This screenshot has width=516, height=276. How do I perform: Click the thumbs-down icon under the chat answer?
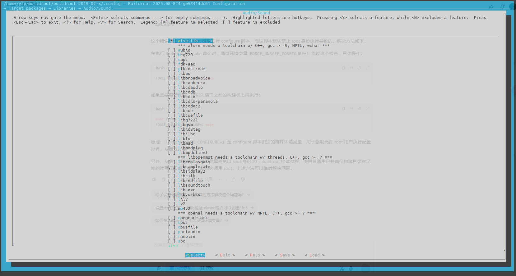pos(243,179)
